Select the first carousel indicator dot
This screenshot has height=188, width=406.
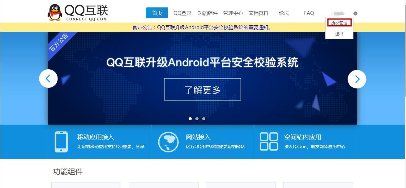(x=190, y=119)
